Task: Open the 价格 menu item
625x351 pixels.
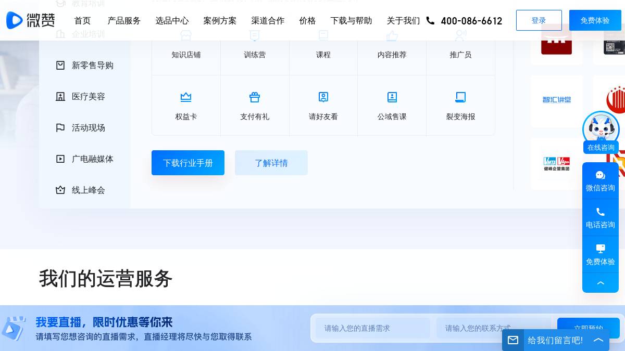Action: click(307, 20)
